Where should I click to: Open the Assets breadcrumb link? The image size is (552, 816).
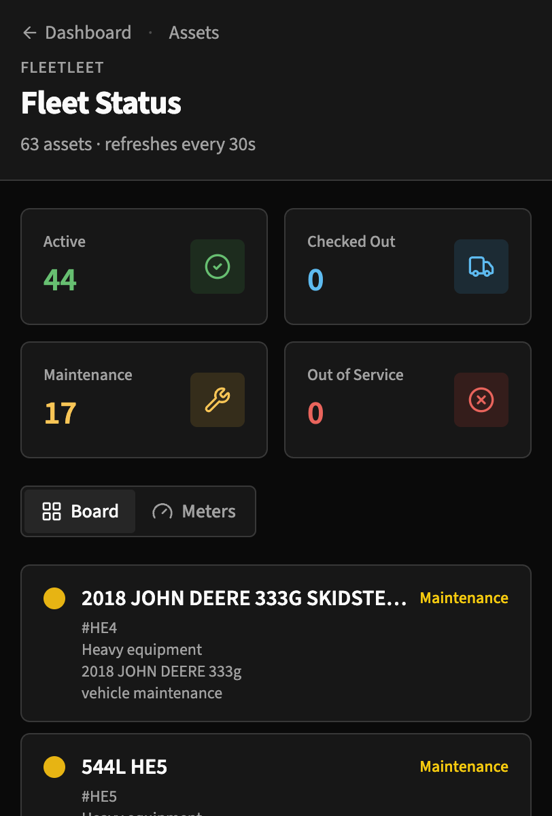[x=194, y=33]
